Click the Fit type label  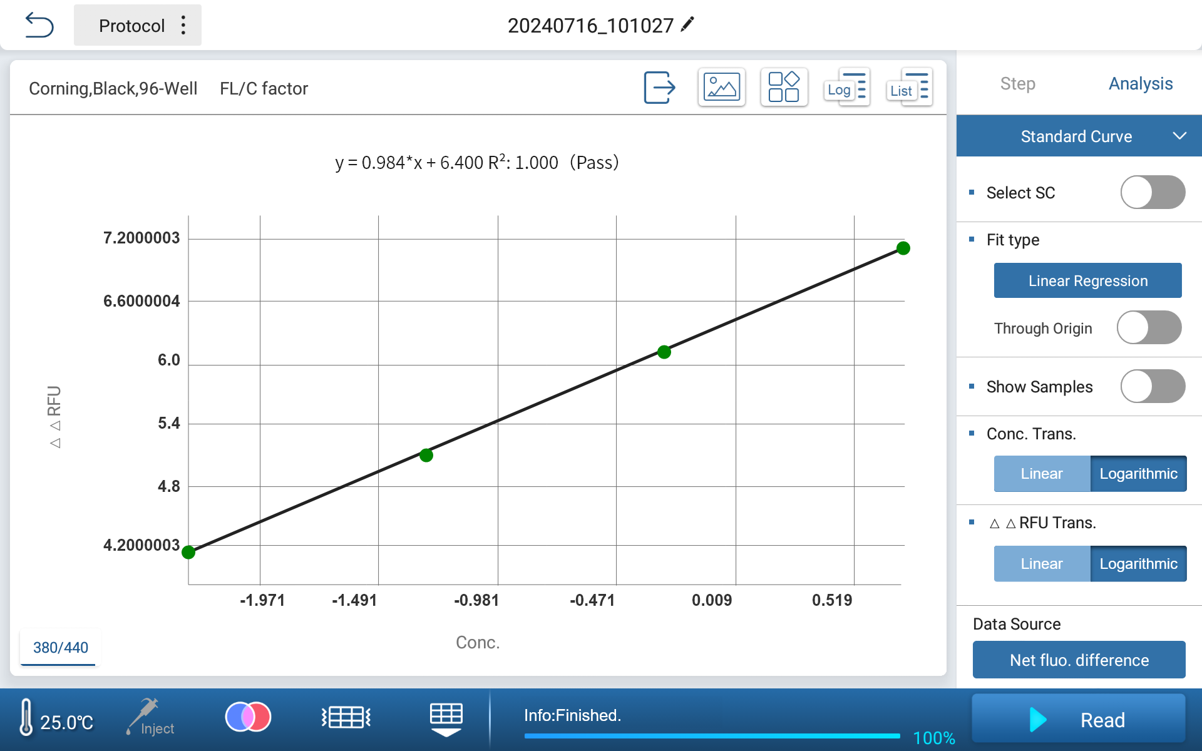[x=1013, y=240]
